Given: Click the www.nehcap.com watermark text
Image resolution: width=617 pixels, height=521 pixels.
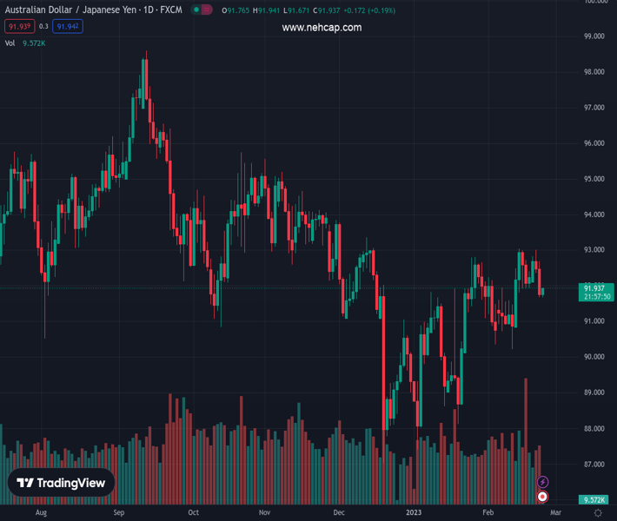Looking at the screenshot, I should coord(322,28).
